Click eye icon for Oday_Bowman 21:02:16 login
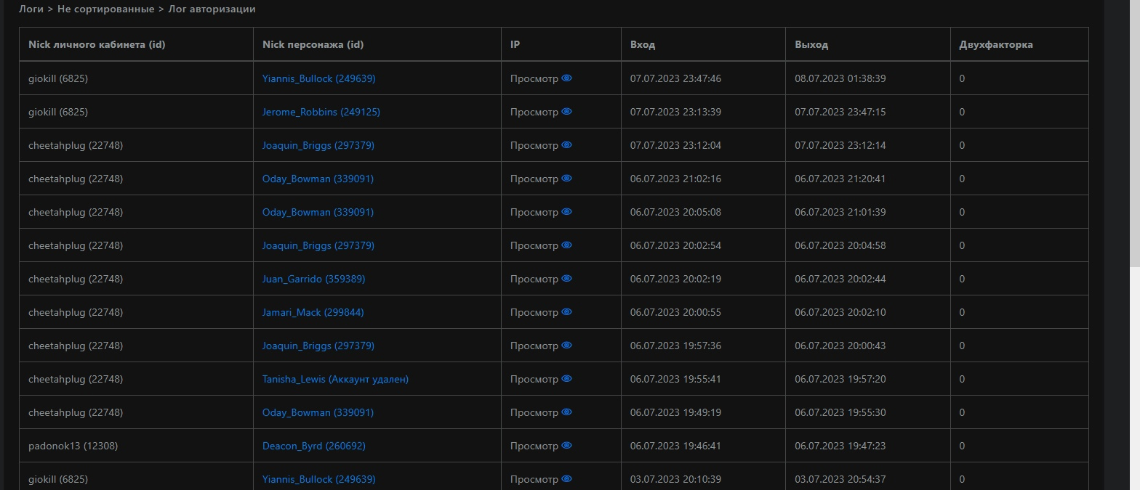Viewport: 1140px width, 490px height. click(x=567, y=179)
